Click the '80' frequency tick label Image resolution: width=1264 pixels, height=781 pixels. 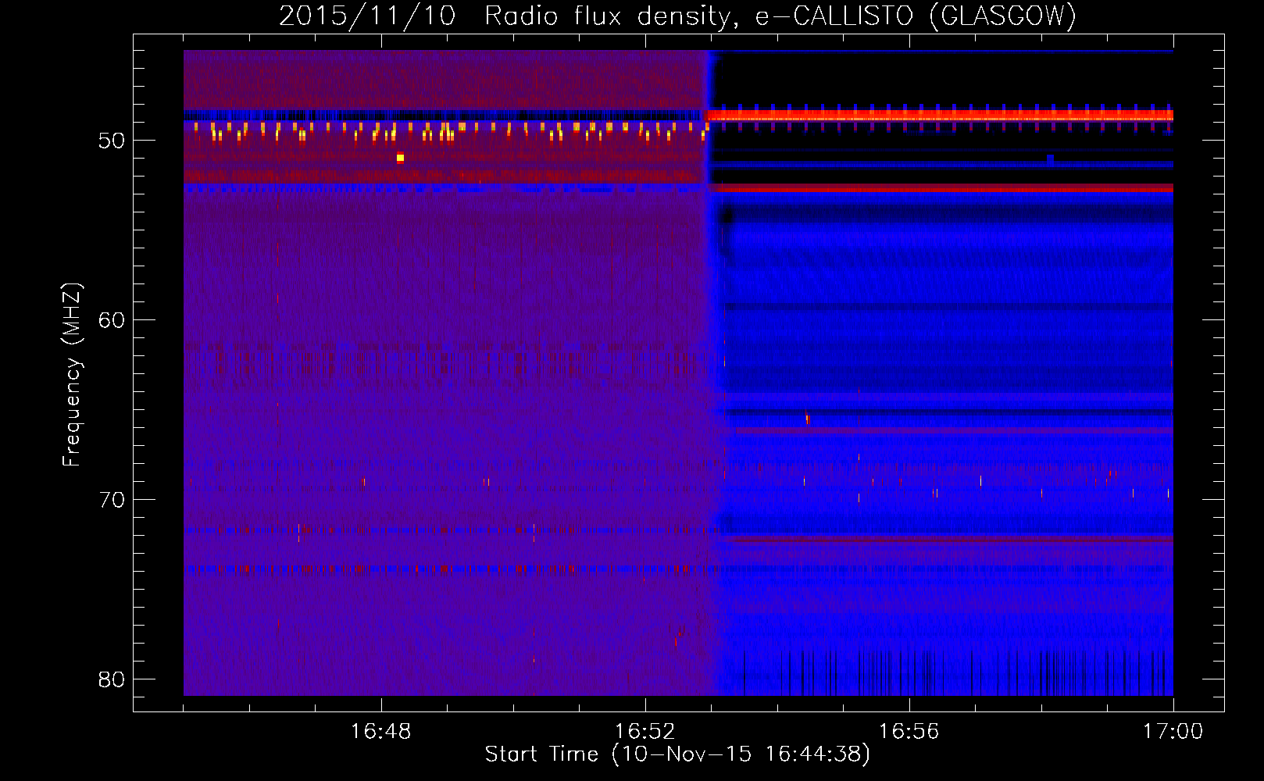point(112,679)
